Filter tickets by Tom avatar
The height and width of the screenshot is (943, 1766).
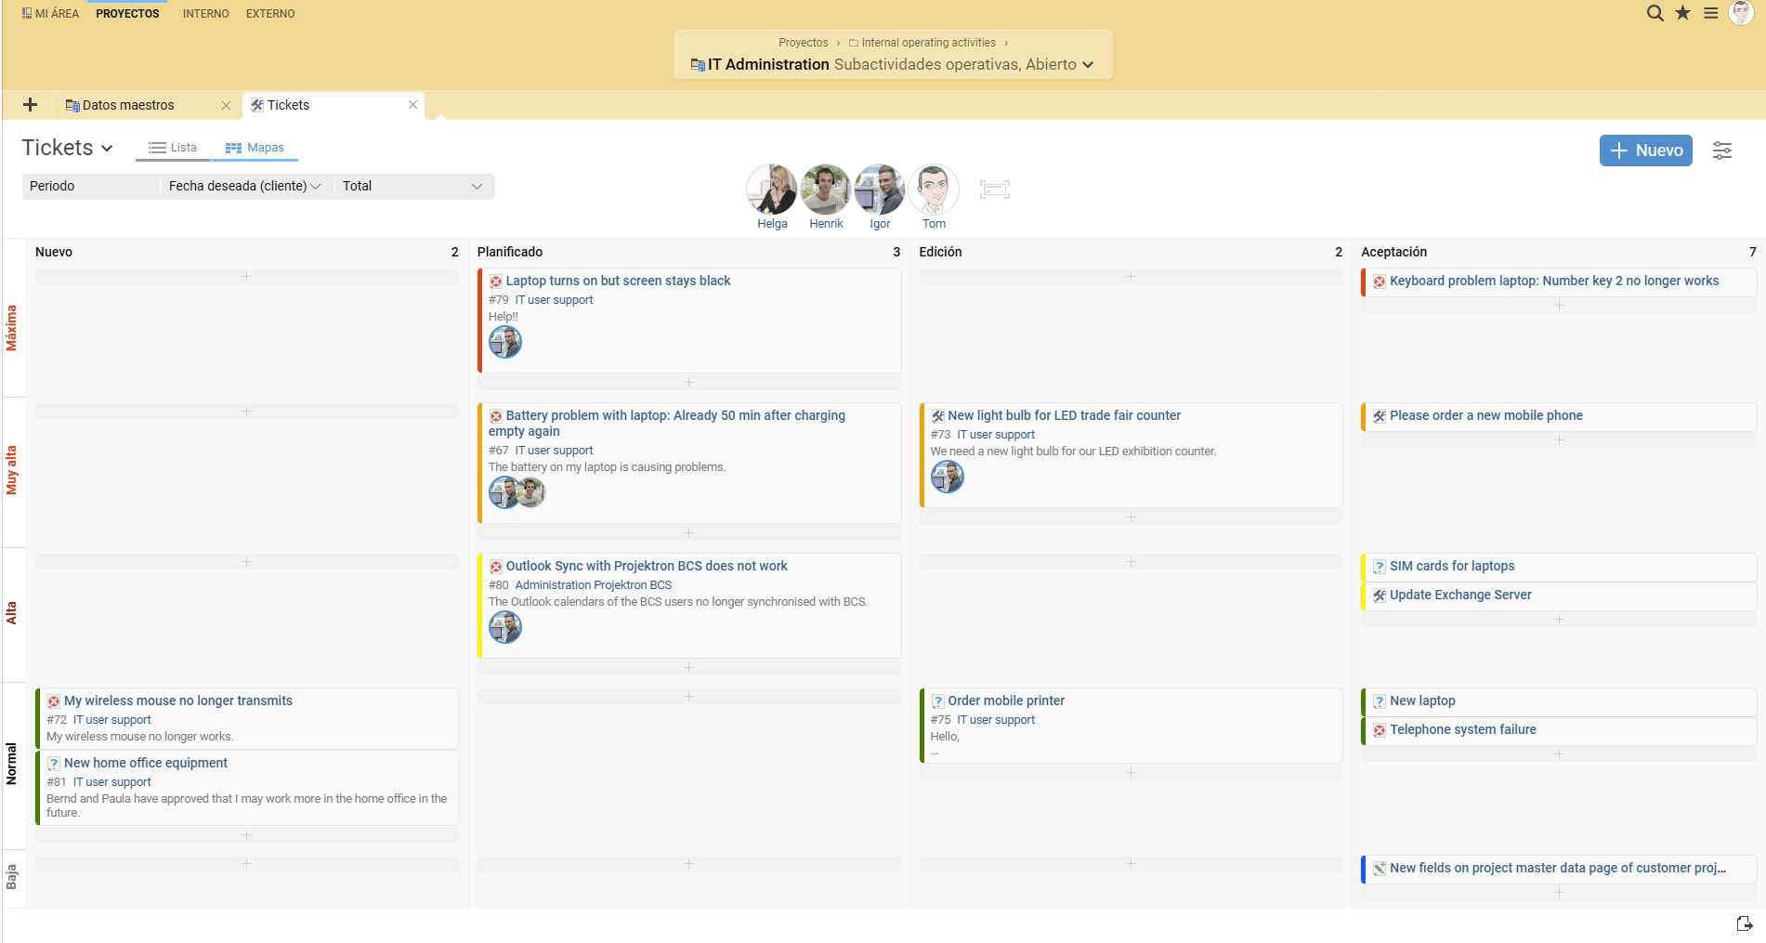(934, 190)
